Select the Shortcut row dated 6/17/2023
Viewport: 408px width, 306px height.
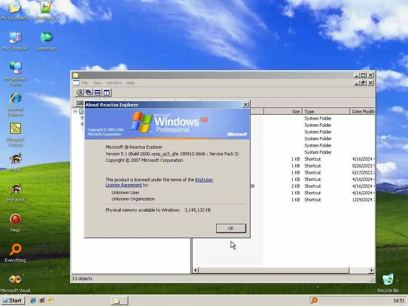coord(312,173)
